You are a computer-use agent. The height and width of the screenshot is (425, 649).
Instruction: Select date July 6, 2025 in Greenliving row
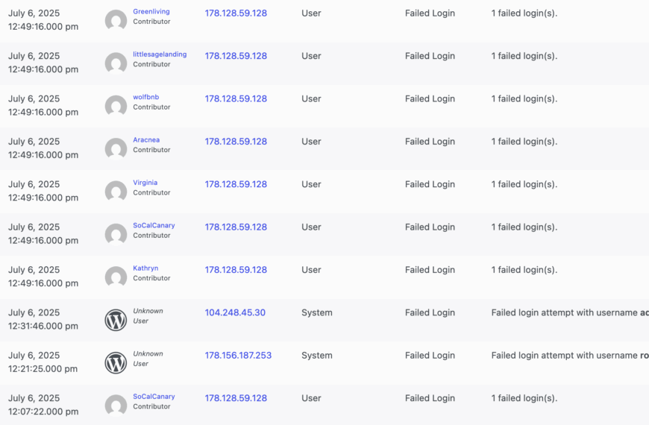(x=34, y=13)
